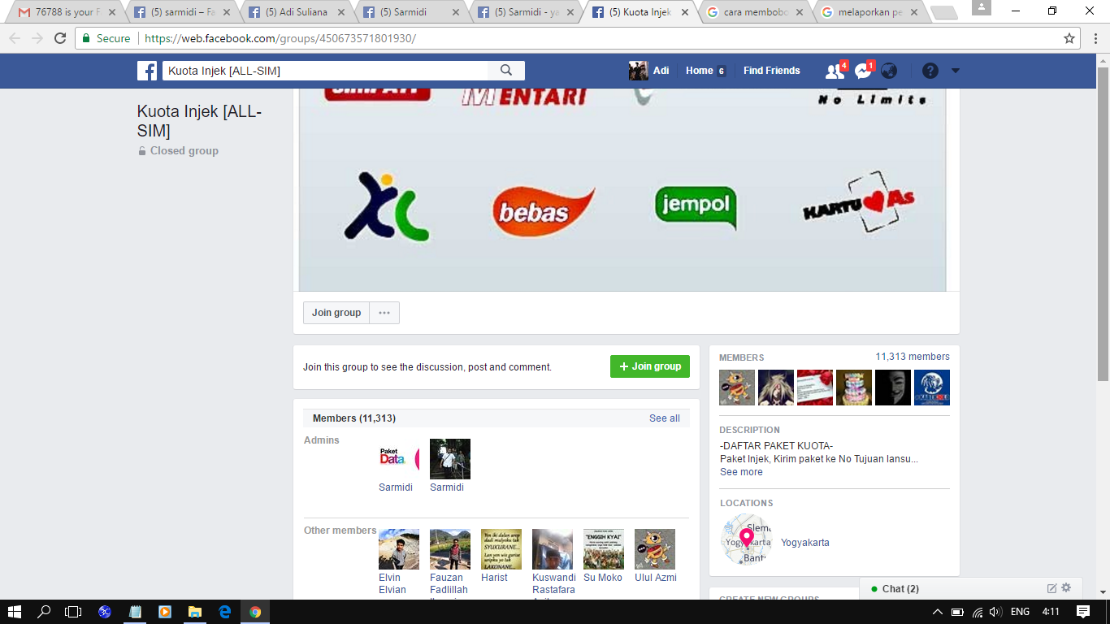1110x624 pixels.
Task: Click the Harist name link
Action: pyautogui.click(x=494, y=578)
